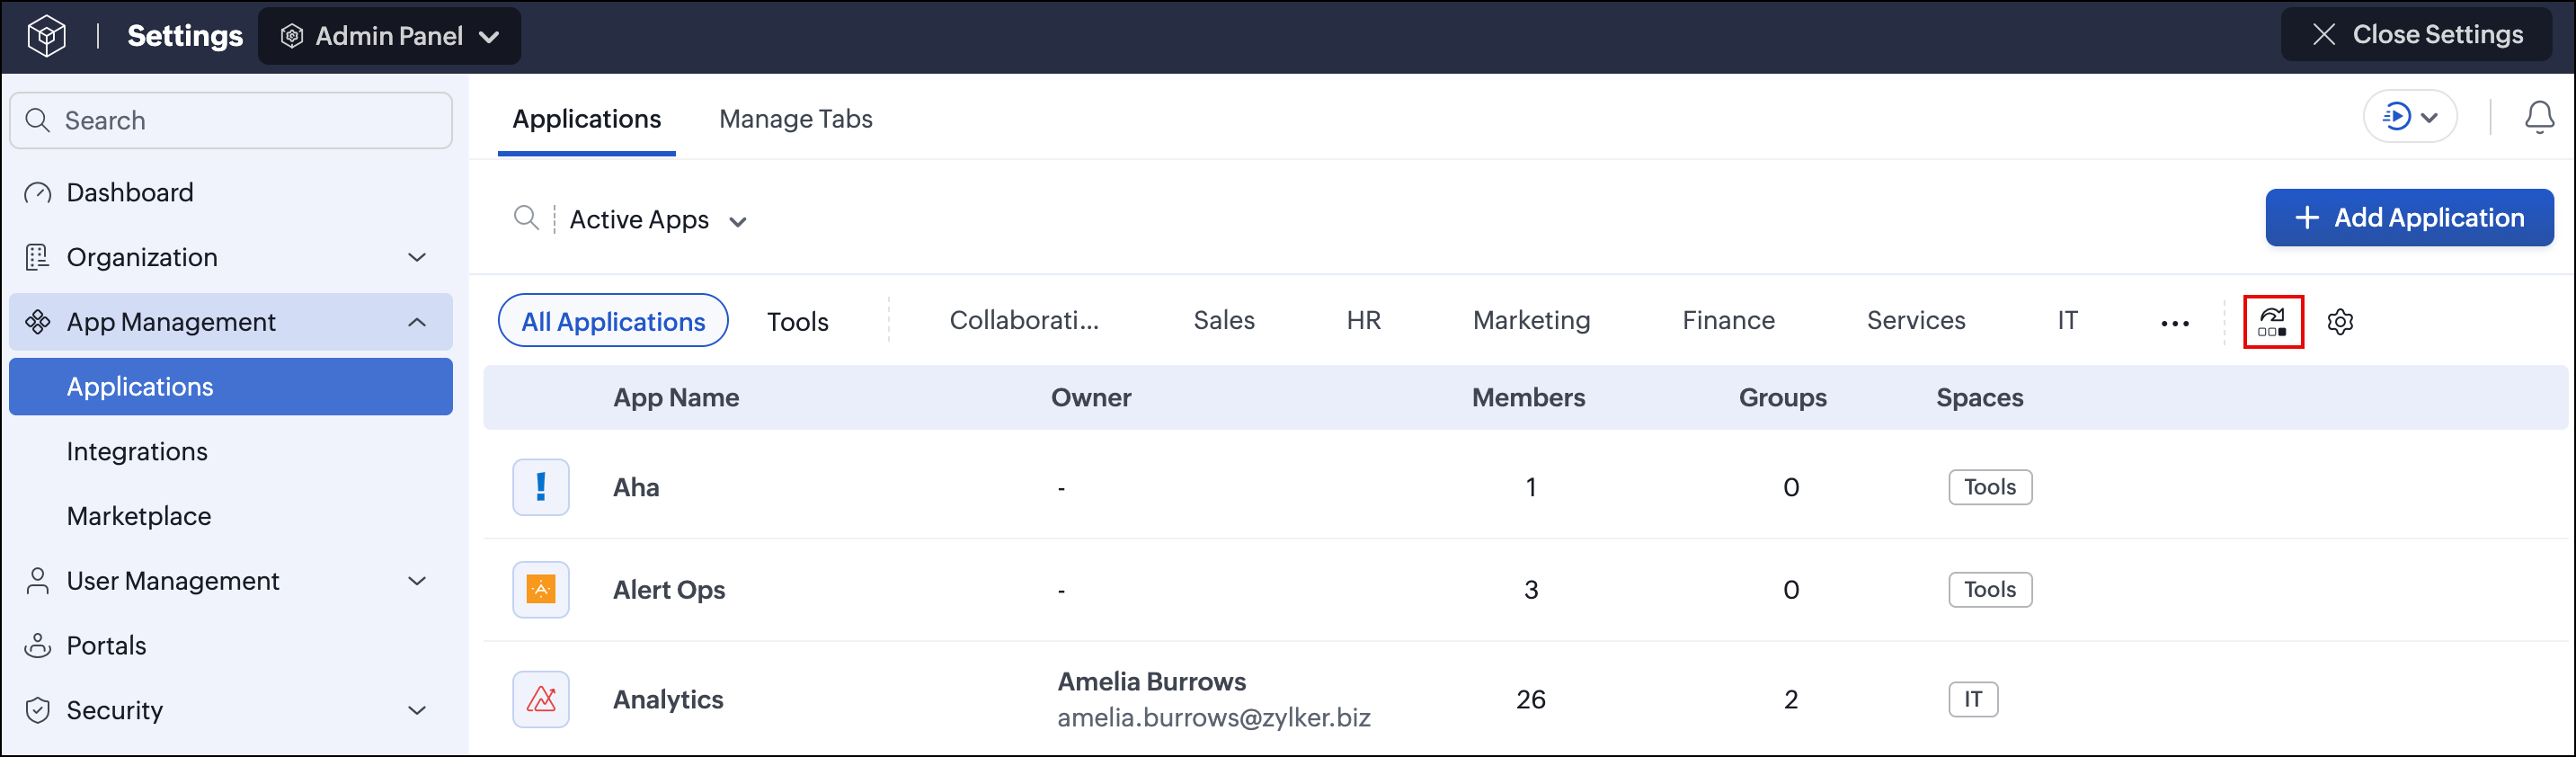Open the Aha application row

[1525, 487]
